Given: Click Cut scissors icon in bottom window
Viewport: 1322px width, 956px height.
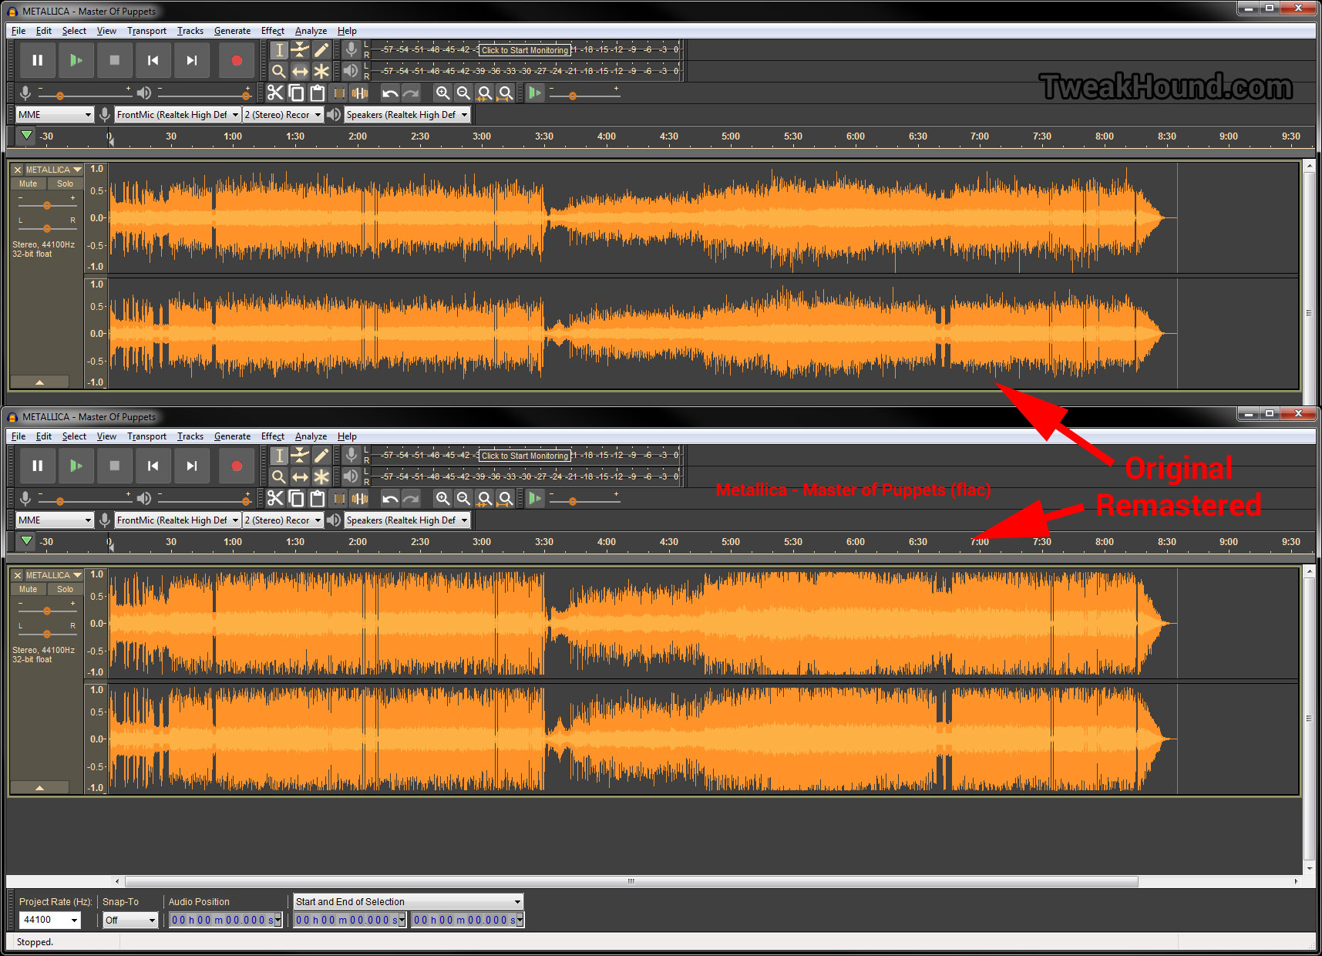Looking at the screenshot, I should point(275,499).
